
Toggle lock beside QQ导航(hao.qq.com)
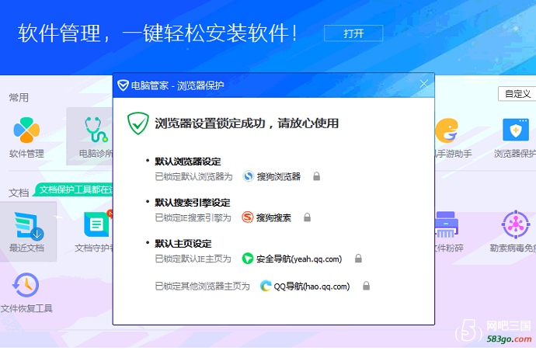pyautogui.click(x=366, y=286)
